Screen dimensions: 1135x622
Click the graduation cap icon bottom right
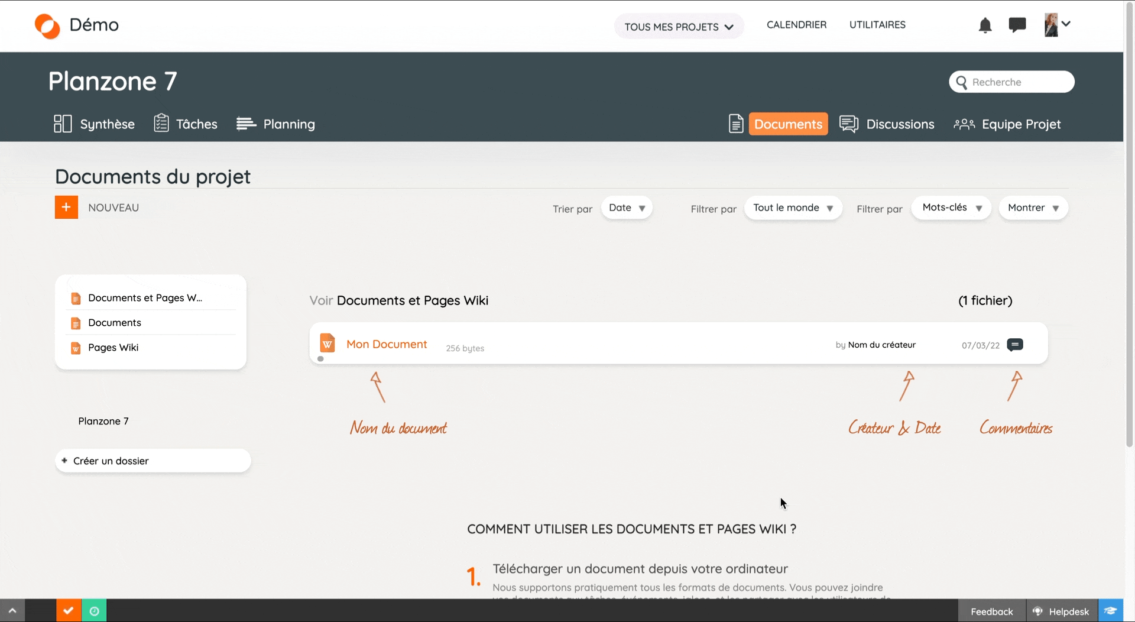pyautogui.click(x=1110, y=611)
